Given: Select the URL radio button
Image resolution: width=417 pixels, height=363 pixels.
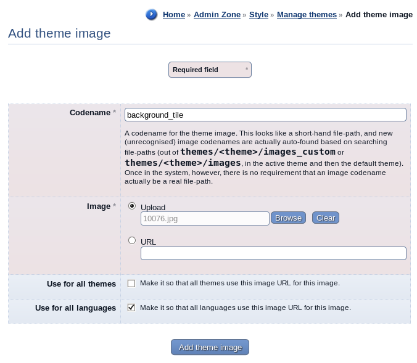Looking at the screenshot, I should (x=132, y=240).
